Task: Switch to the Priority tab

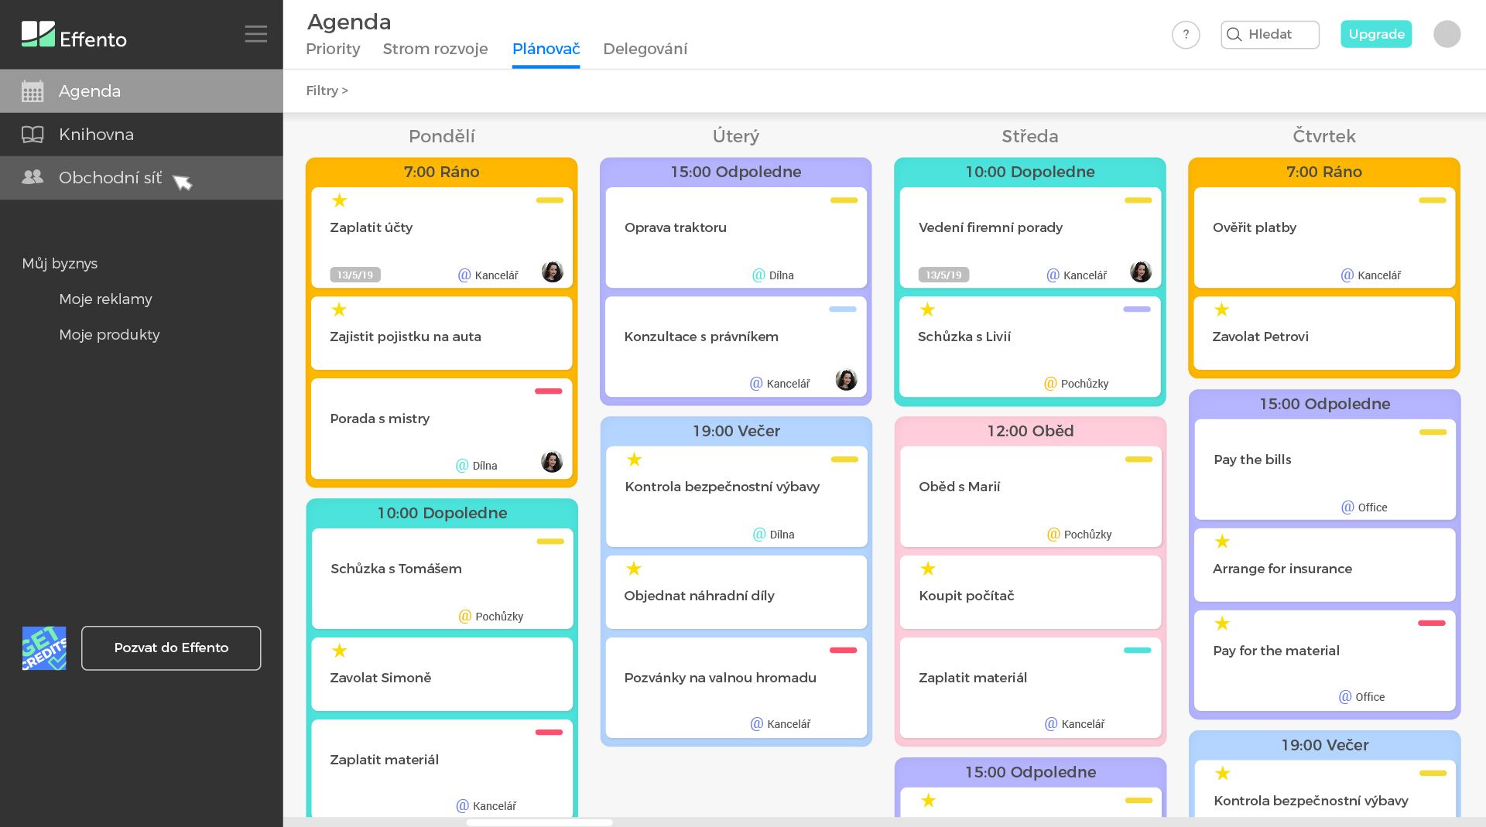Action: point(333,49)
